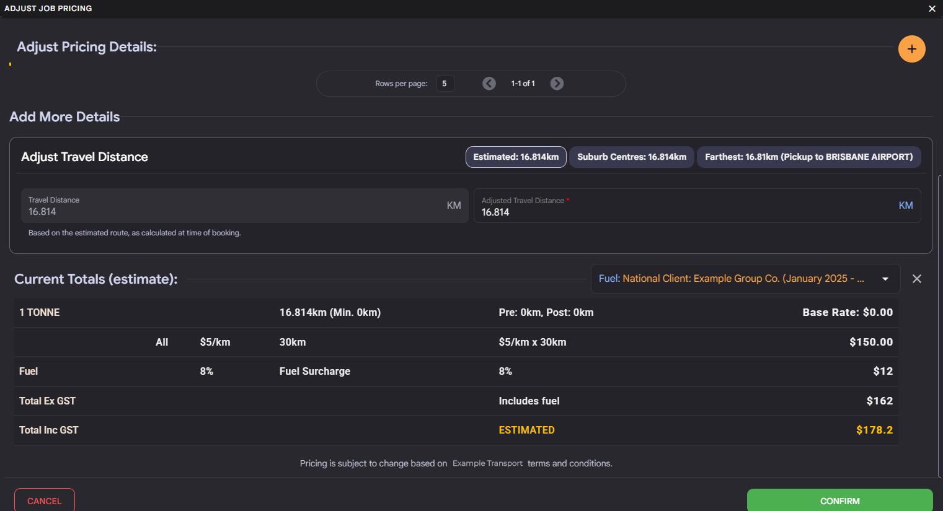The image size is (943, 511).
Task: Click the disabled Travel Distance field
Action: 244,206
